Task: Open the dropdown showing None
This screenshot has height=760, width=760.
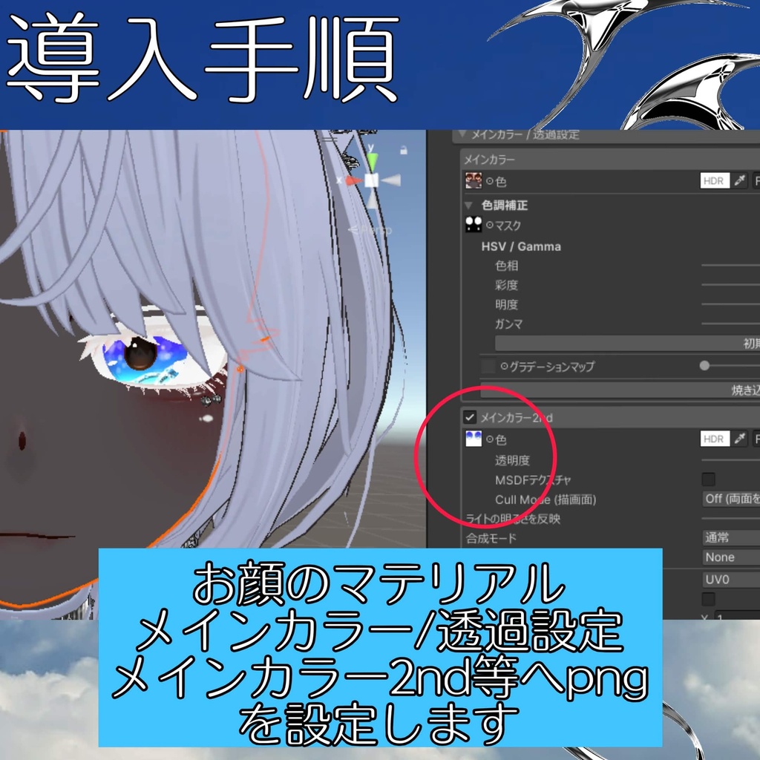Action: point(731,557)
